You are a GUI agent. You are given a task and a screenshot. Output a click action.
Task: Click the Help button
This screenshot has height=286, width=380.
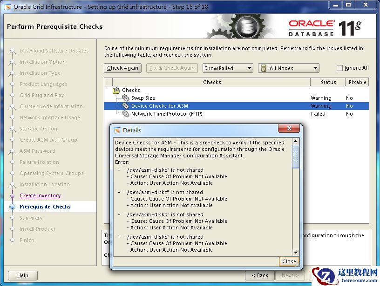point(23,275)
